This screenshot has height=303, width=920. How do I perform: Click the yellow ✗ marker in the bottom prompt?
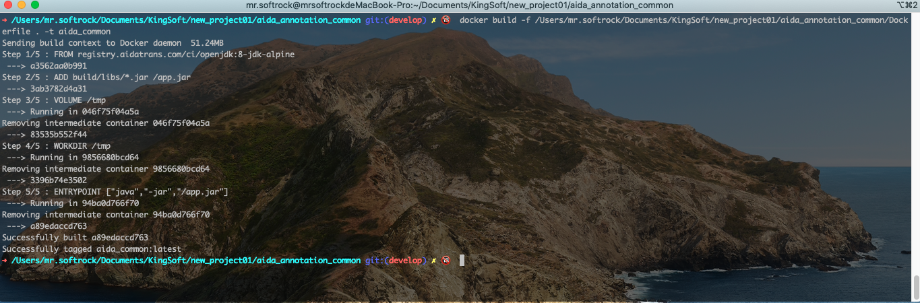click(434, 260)
